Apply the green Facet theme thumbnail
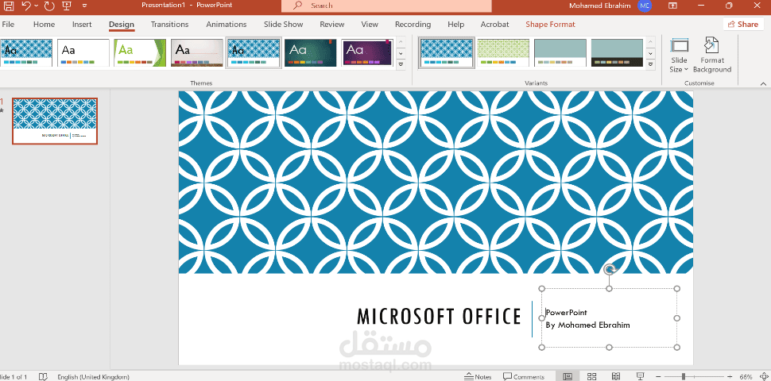The width and height of the screenshot is (771, 381). 140,52
